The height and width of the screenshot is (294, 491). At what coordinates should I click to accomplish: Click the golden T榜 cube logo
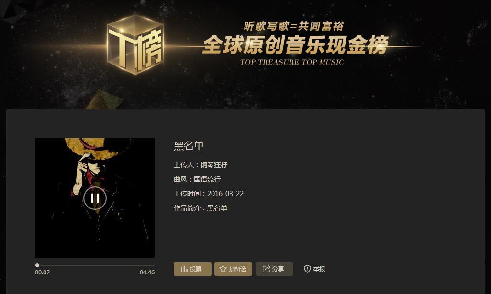click(x=135, y=44)
